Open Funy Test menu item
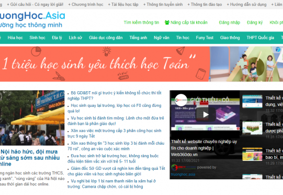Viewport: 283px width, 195px height. coord(205,38)
